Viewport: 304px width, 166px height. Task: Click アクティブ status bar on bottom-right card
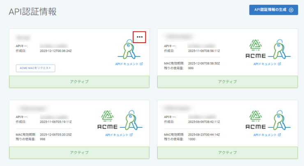click(x=228, y=152)
